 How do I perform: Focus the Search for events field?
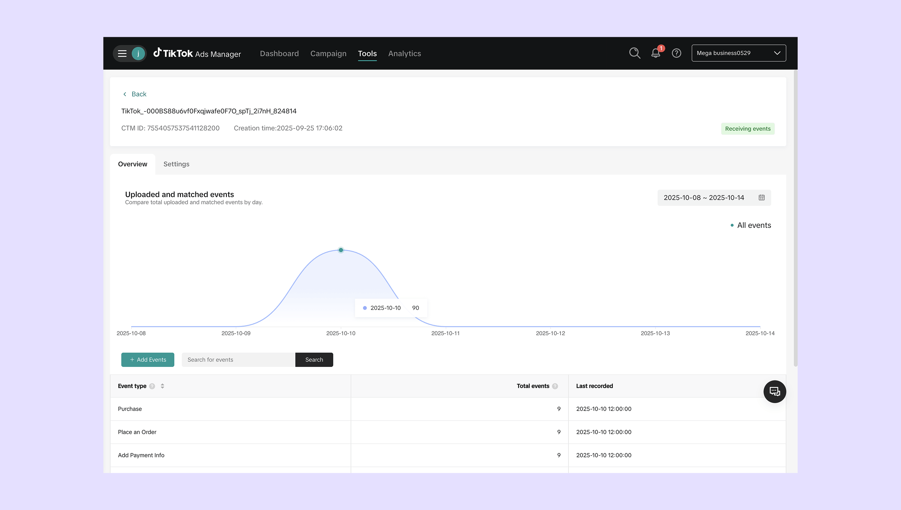pos(238,360)
